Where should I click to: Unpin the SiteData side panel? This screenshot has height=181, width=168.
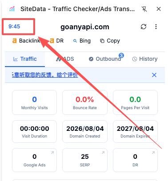coord(144,9)
